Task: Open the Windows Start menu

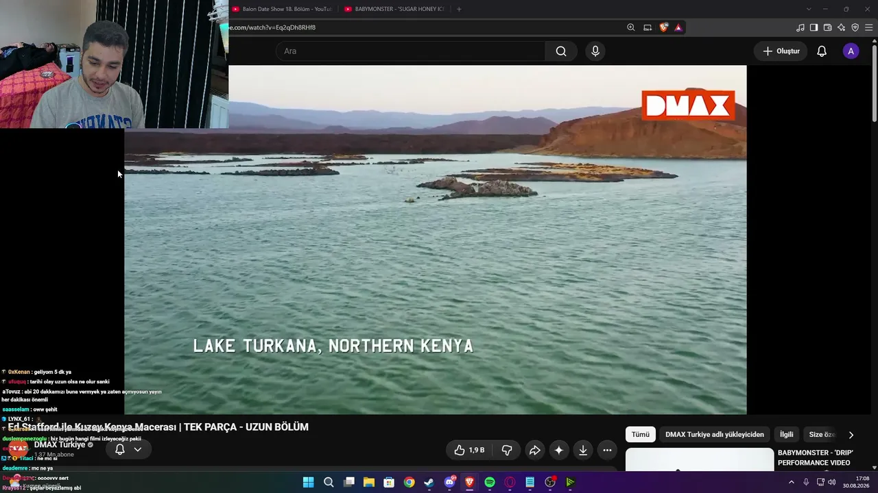Action: tap(308, 482)
